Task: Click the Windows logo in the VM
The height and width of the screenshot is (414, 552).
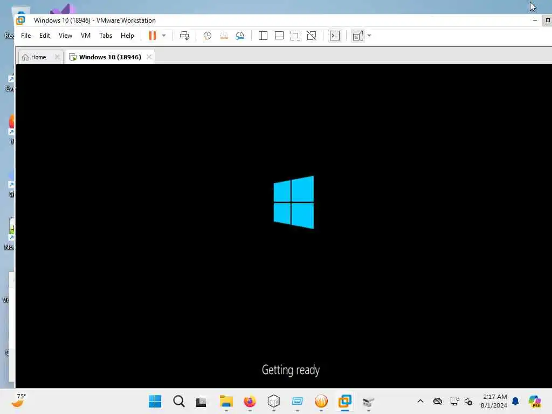Action: point(294,202)
